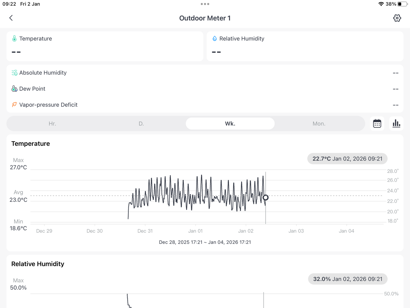Tap the water drop Relative Humidity icon

pos(215,38)
